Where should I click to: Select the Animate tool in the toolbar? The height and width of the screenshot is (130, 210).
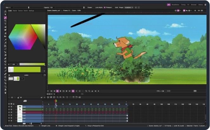coord(5,11)
